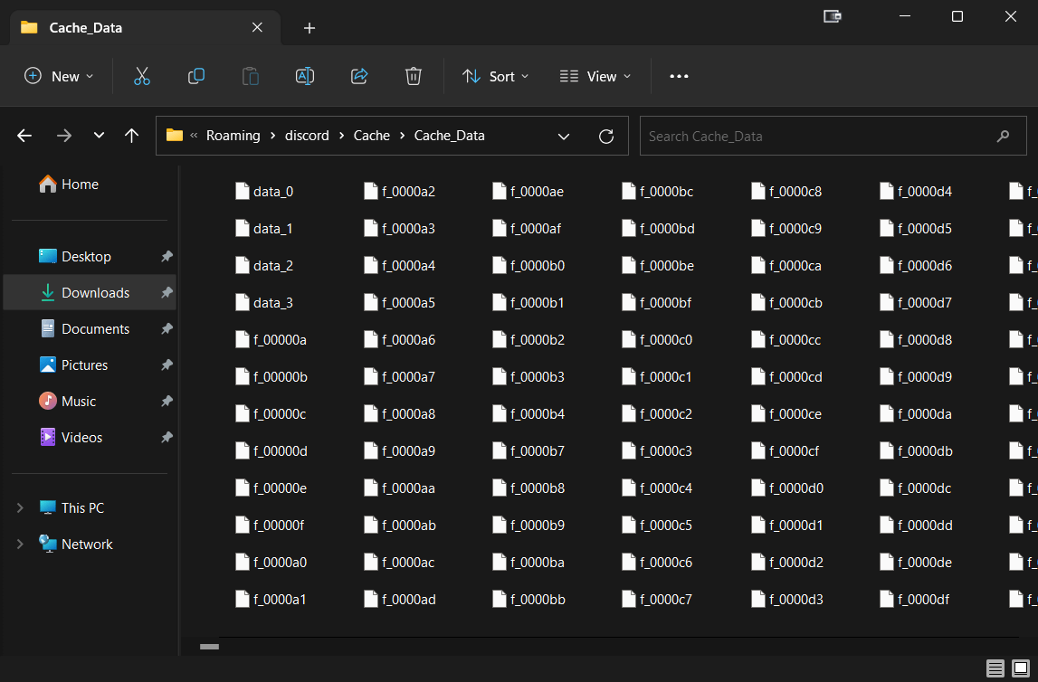Click the search magnifier icon
The width and height of the screenshot is (1038, 682).
click(1003, 136)
